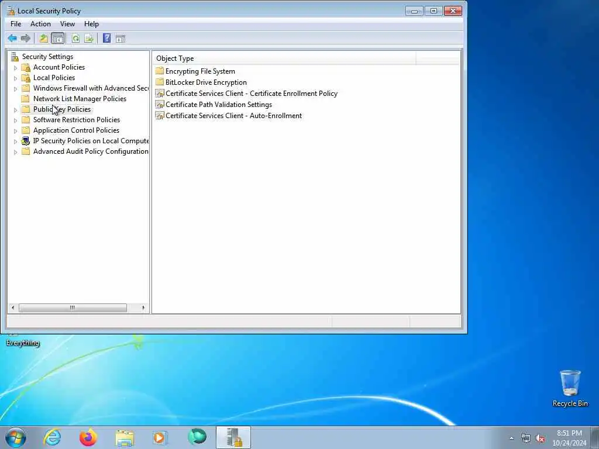Click the Forward arrow toolbar button
The height and width of the screenshot is (449, 599).
[26, 38]
